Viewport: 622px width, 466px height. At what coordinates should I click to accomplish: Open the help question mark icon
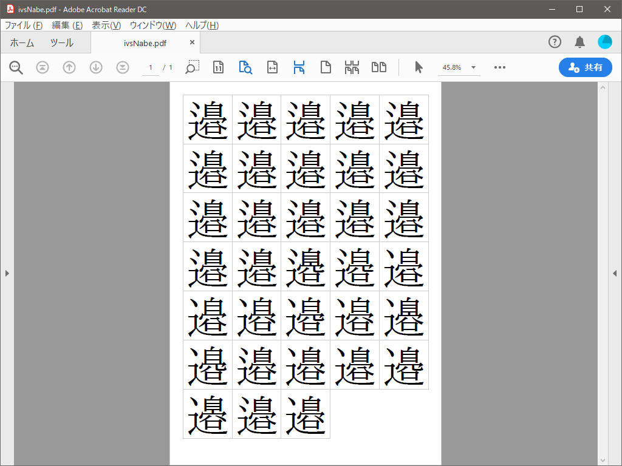point(555,42)
